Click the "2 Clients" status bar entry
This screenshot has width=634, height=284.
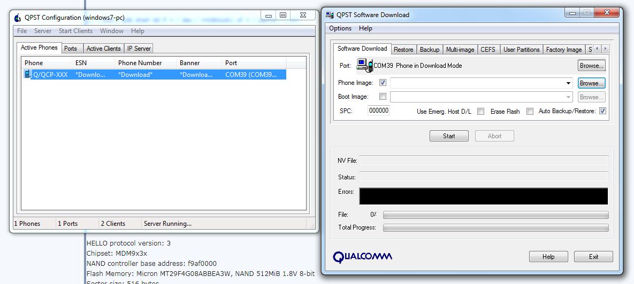113,224
